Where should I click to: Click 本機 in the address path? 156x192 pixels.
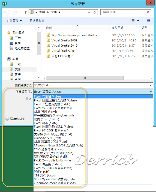[42, 12]
